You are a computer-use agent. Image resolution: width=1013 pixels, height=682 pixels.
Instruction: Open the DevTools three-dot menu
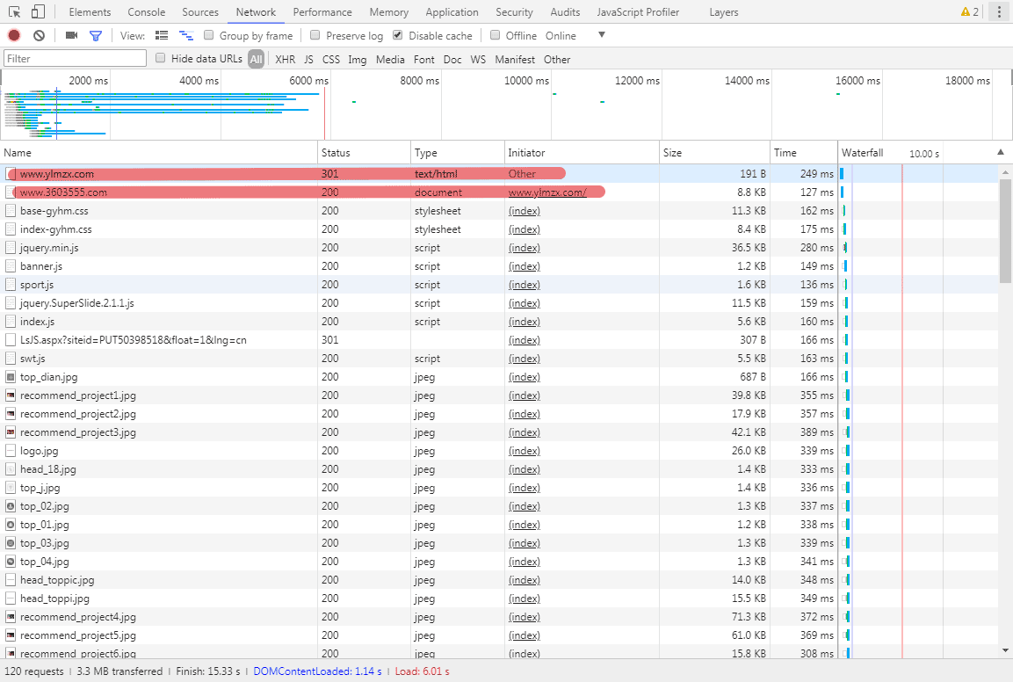(999, 12)
